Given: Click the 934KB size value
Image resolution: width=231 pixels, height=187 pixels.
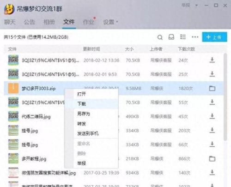Looking at the screenshot, I should 132,173.
